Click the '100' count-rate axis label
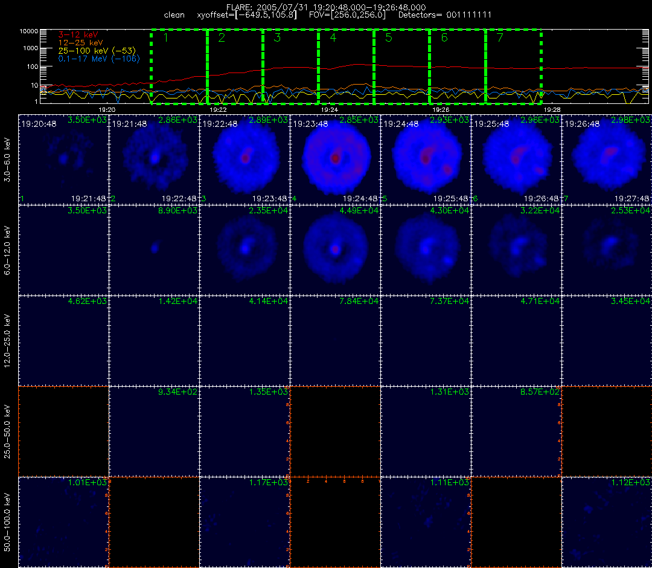The width and height of the screenshot is (652, 568). pos(33,66)
